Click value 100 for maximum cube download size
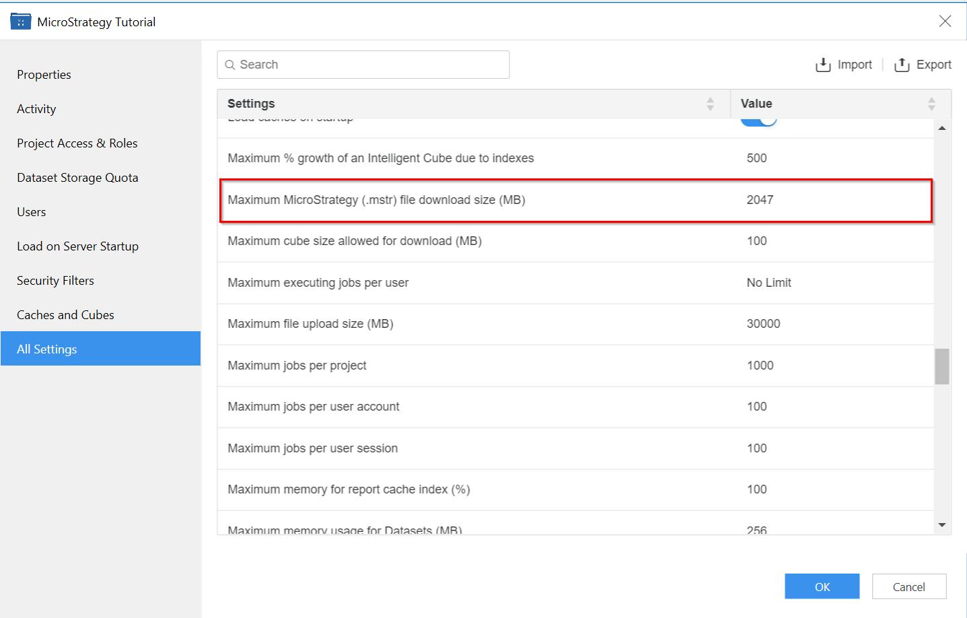Image resolution: width=967 pixels, height=618 pixels. pyautogui.click(x=757, y=241)
